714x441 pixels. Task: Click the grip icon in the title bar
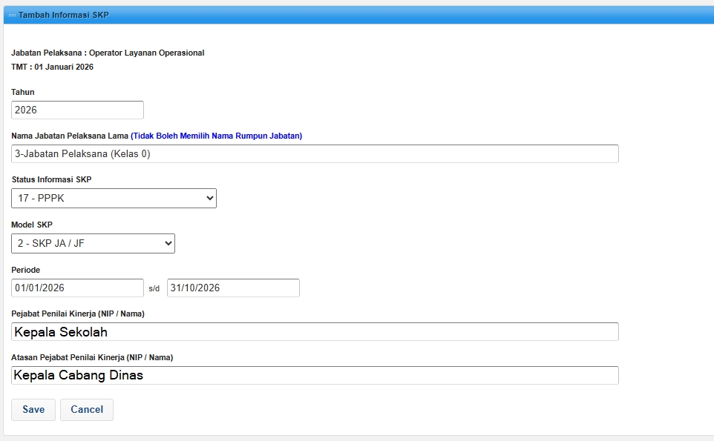coord(12,15)
